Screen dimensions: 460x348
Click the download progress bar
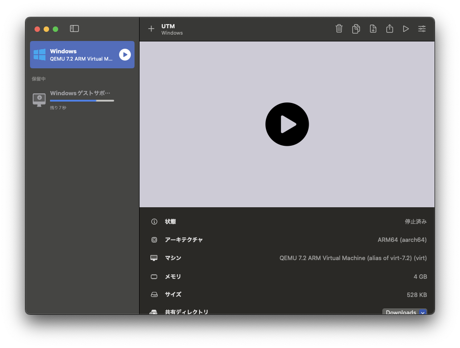point(82,101)
